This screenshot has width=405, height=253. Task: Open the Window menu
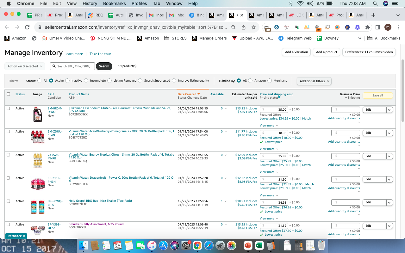pyautogui.click(x=174, y=3)
